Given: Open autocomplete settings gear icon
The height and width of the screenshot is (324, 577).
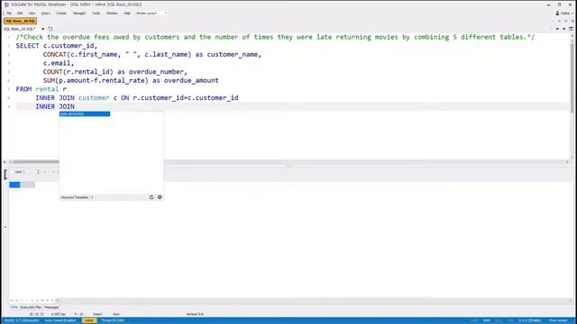Looking at the screenshot, I should click(160, 197).
